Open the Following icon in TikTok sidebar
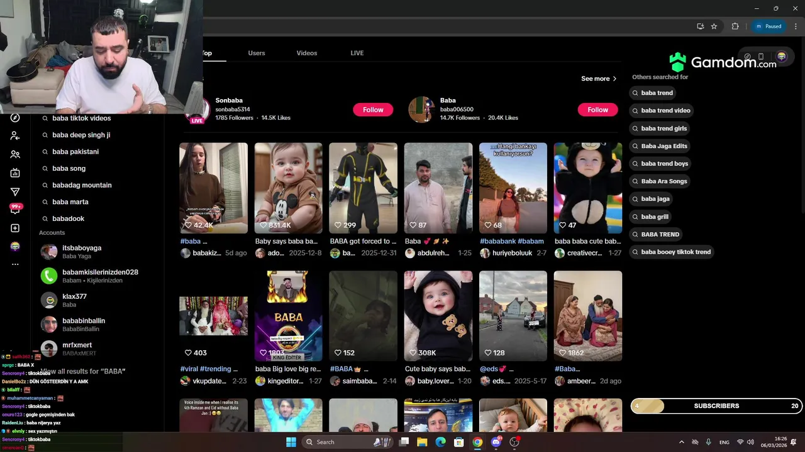 pyautogui.click(x=15, y=136)
